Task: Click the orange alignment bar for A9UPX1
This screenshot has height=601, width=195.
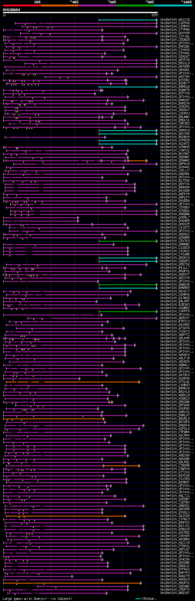Action: (x=73, y=583)
